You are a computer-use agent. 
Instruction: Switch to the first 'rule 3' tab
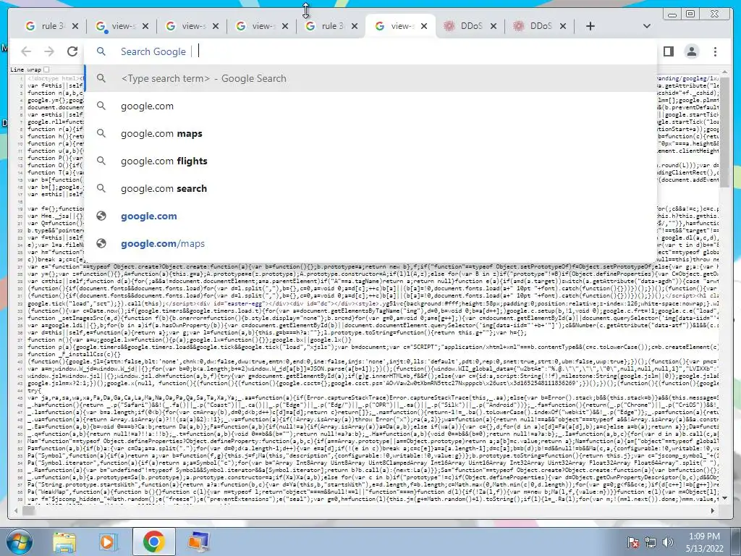[51, 26]
